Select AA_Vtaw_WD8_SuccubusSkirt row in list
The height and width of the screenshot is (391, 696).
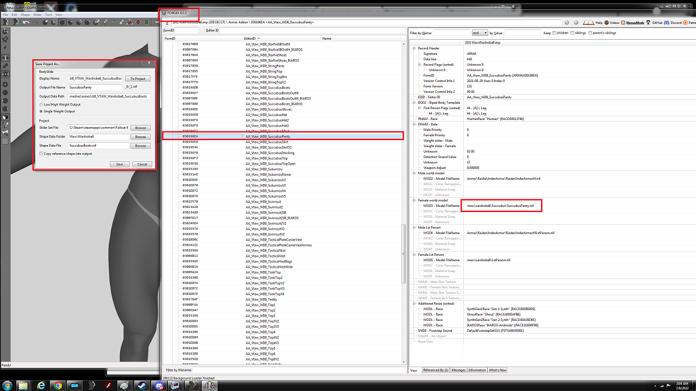[283, 142]
